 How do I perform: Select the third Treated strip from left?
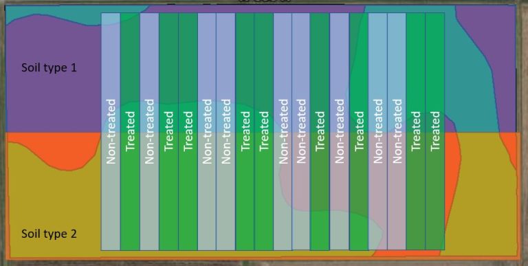(x=188, y=132)
